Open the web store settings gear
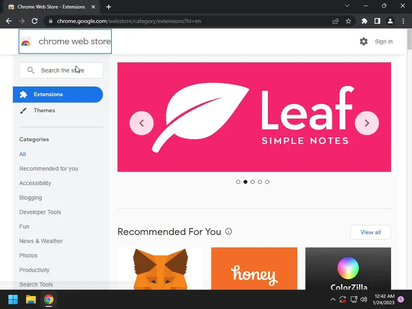This screenshot has width=412, height=309. [364, 41]
